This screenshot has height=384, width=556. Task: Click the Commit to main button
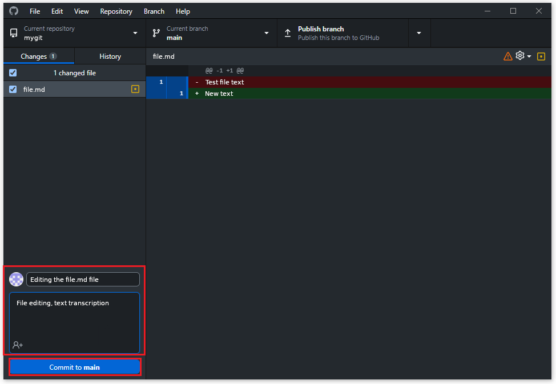(x=74, y=367)
